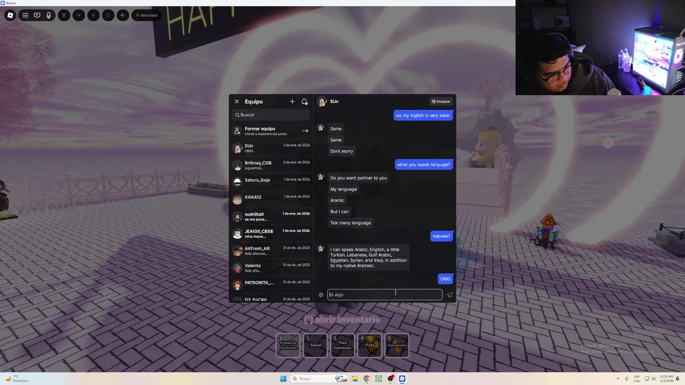Expand hidden system tray icons chevron
The width and height of the screenshot is (685, 385).
(x=618, y=379)
